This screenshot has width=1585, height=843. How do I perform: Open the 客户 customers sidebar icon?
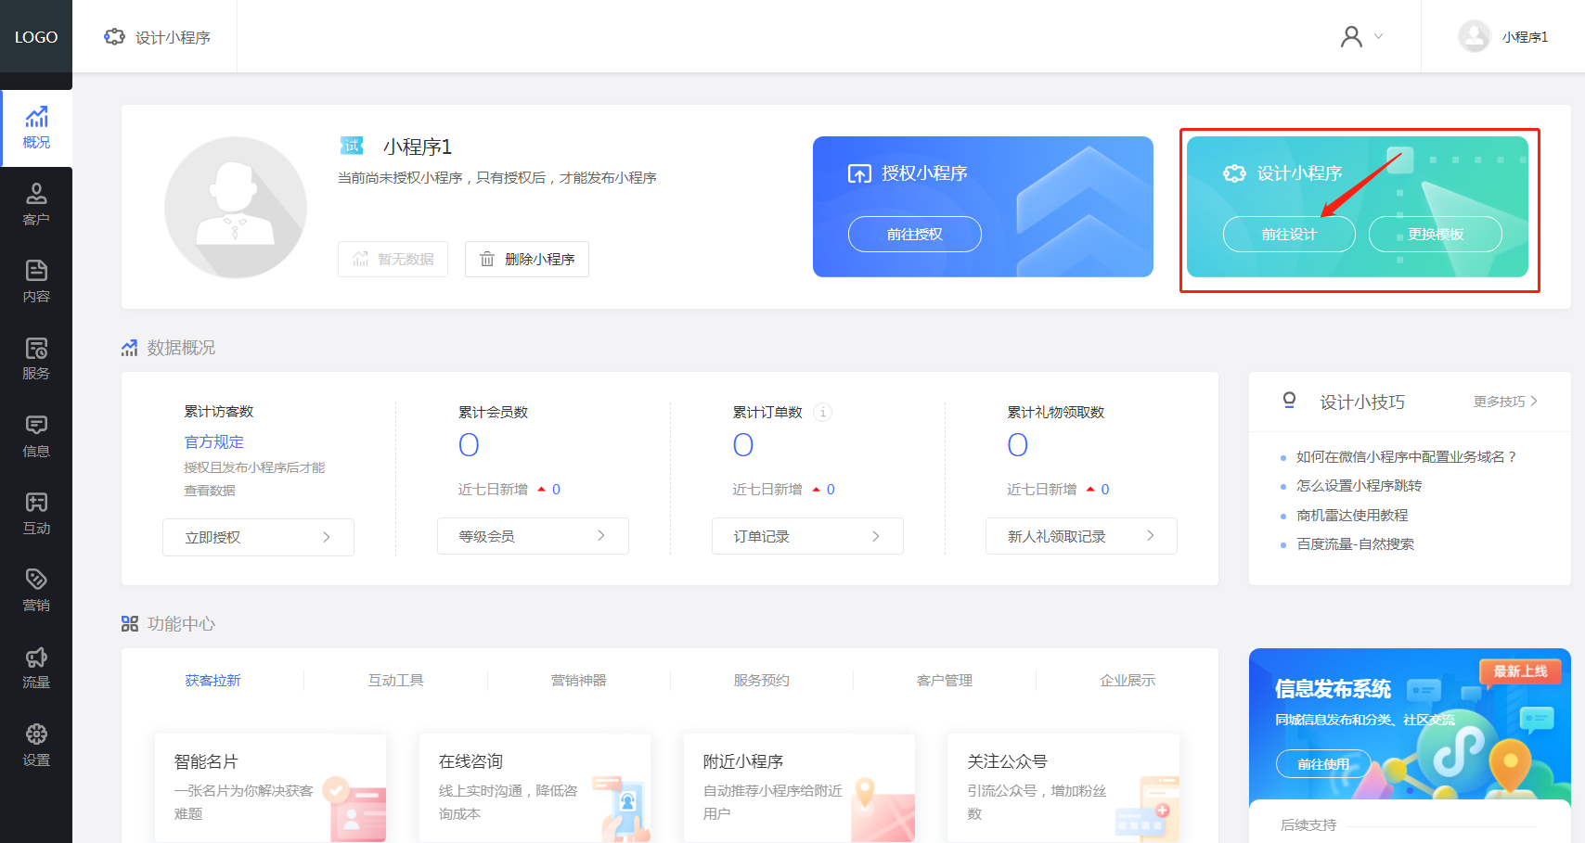pyautogui.click(x=36, y=204)
